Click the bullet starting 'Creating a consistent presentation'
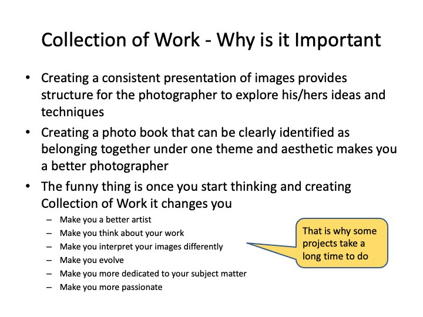 [213, 95]
